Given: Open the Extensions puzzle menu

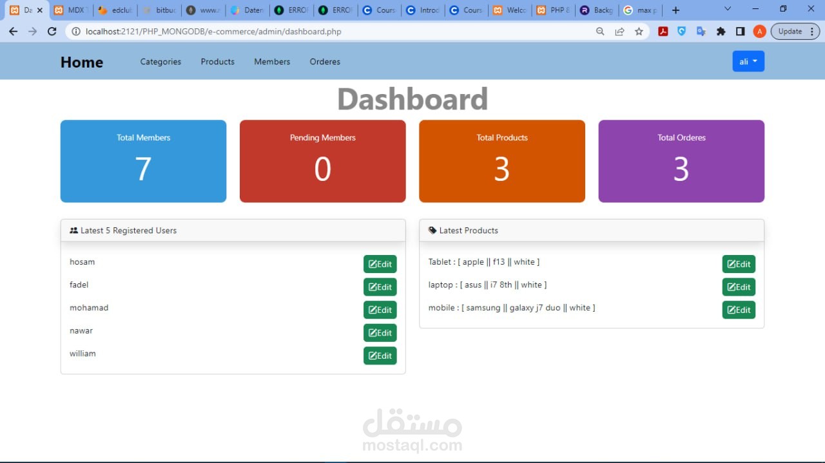Looking at the screenshot, I should [x=721, y=31].
